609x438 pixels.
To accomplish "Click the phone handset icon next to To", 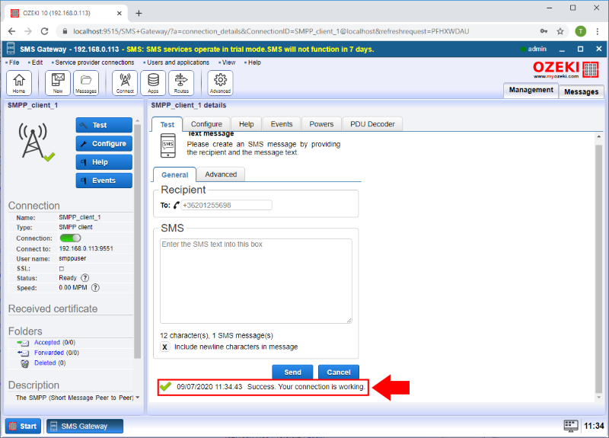I will 177,205.
